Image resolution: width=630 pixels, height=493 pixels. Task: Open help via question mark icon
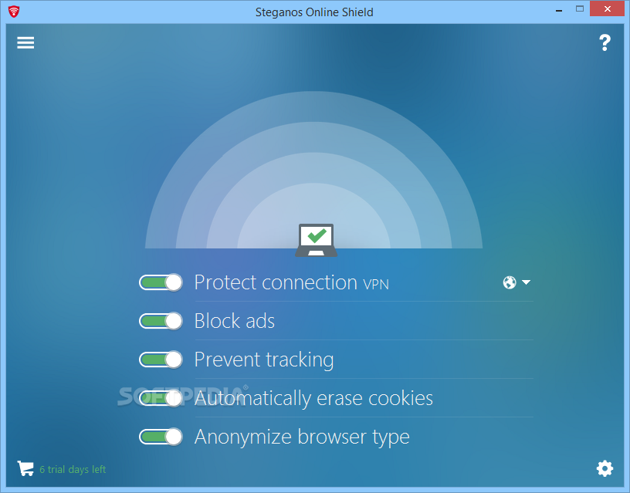coord(605,42)
